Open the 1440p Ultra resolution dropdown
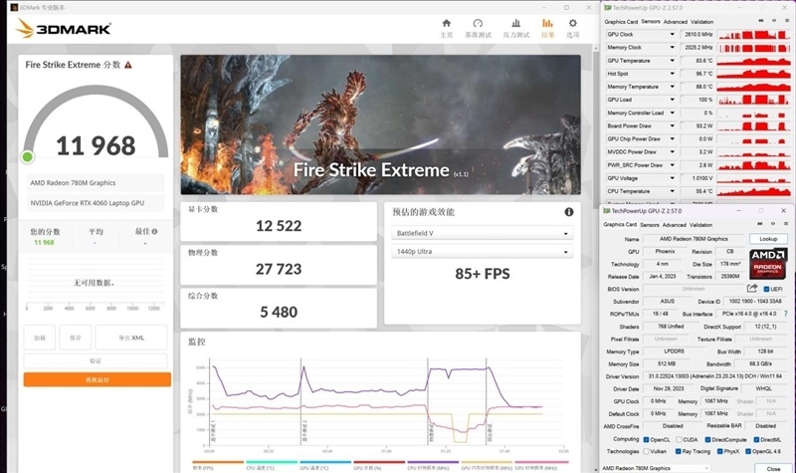The height and width of the screenshot is (473, 796). [x=484, y=252]
